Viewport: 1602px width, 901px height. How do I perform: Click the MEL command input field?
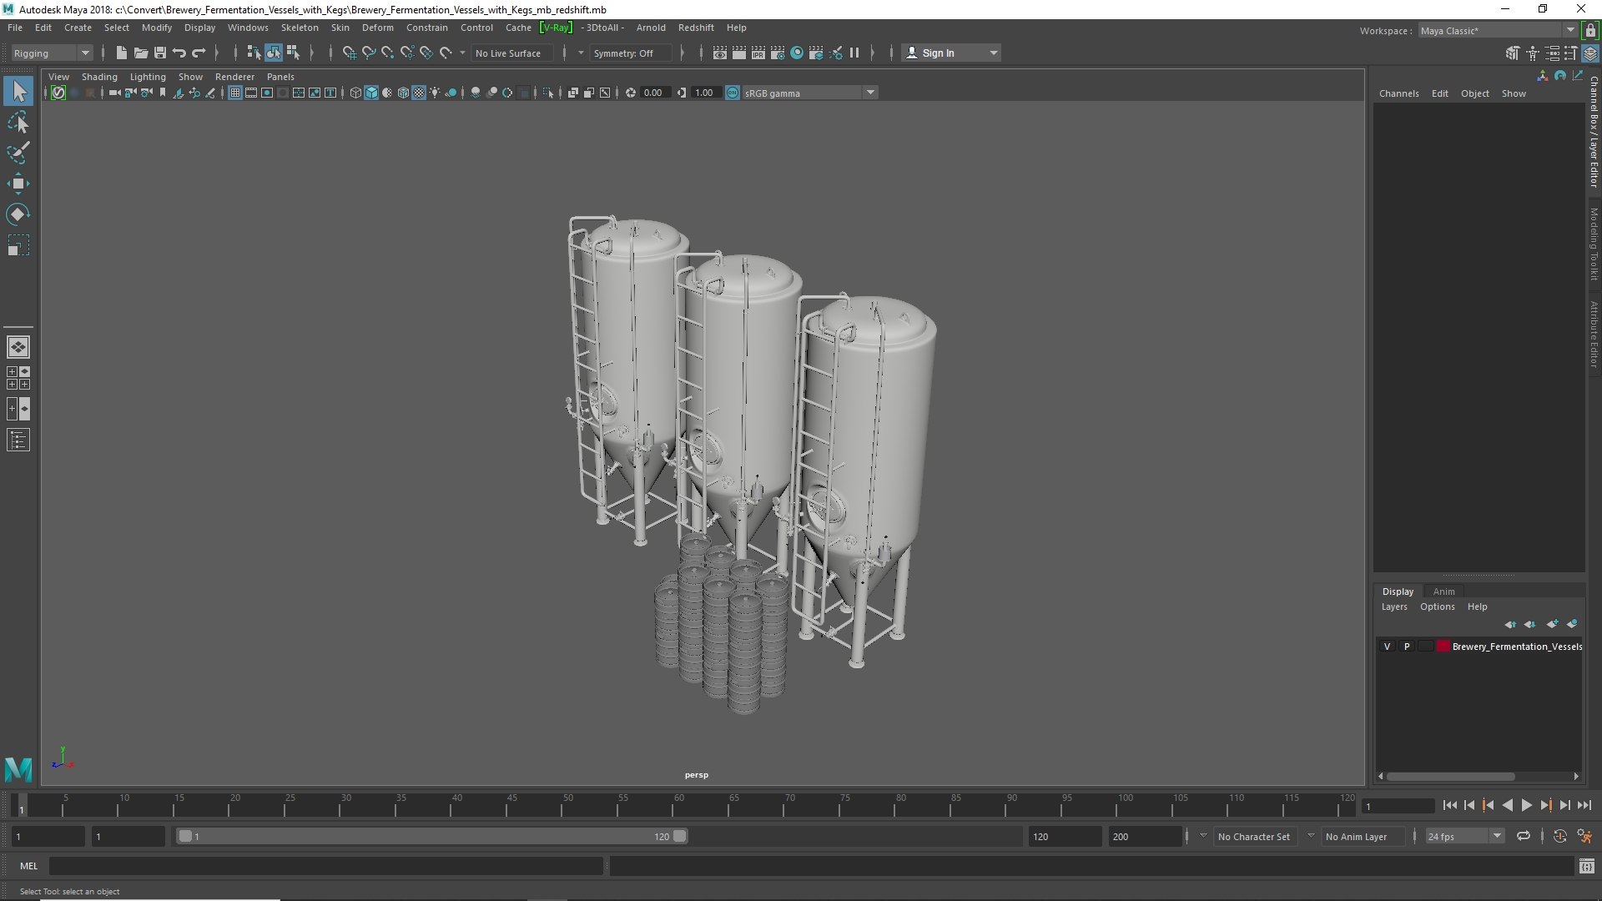pyautogui.click(x=326, y=866)
